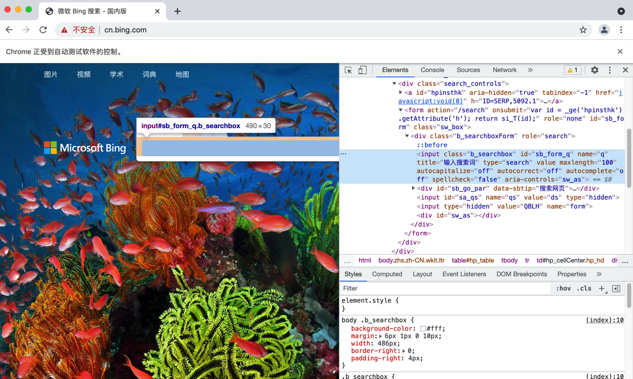
Task: Click the not-secure warning icon
Action: (64, 30)
